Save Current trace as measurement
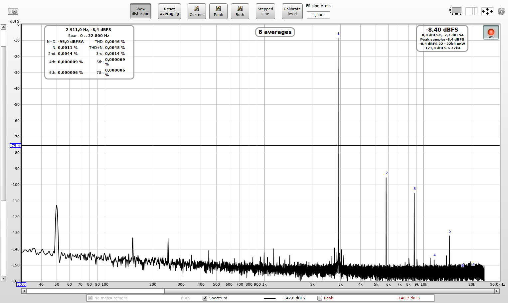Viewport: 508px width, 303px height. point(197,11)
